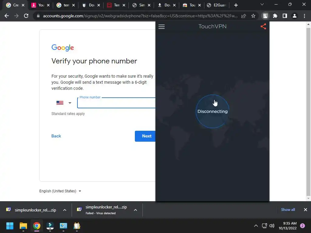Expand options for the failed download
The width and height of the screenshot is (311, 233).
point(135,210)
